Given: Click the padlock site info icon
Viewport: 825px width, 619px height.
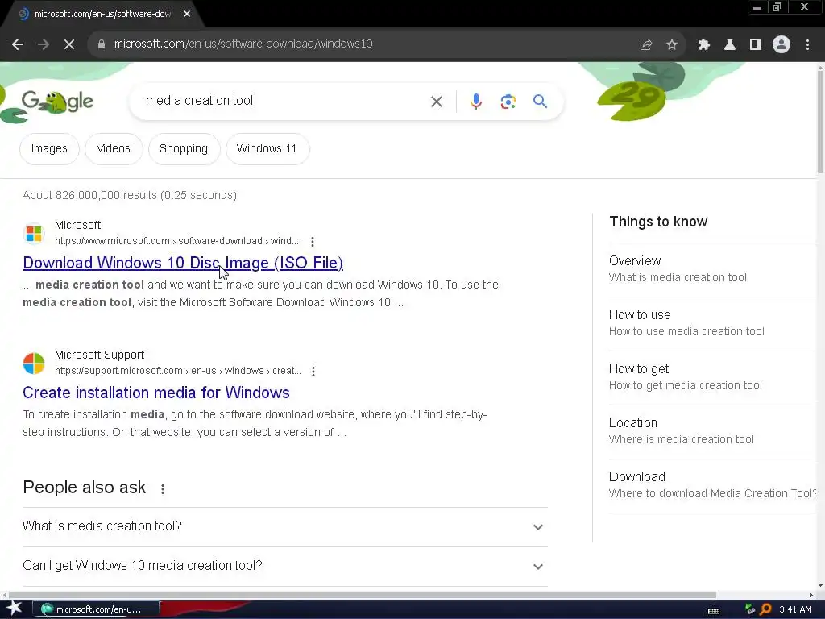Looking at the screenshot, I should tap(101, 44).
